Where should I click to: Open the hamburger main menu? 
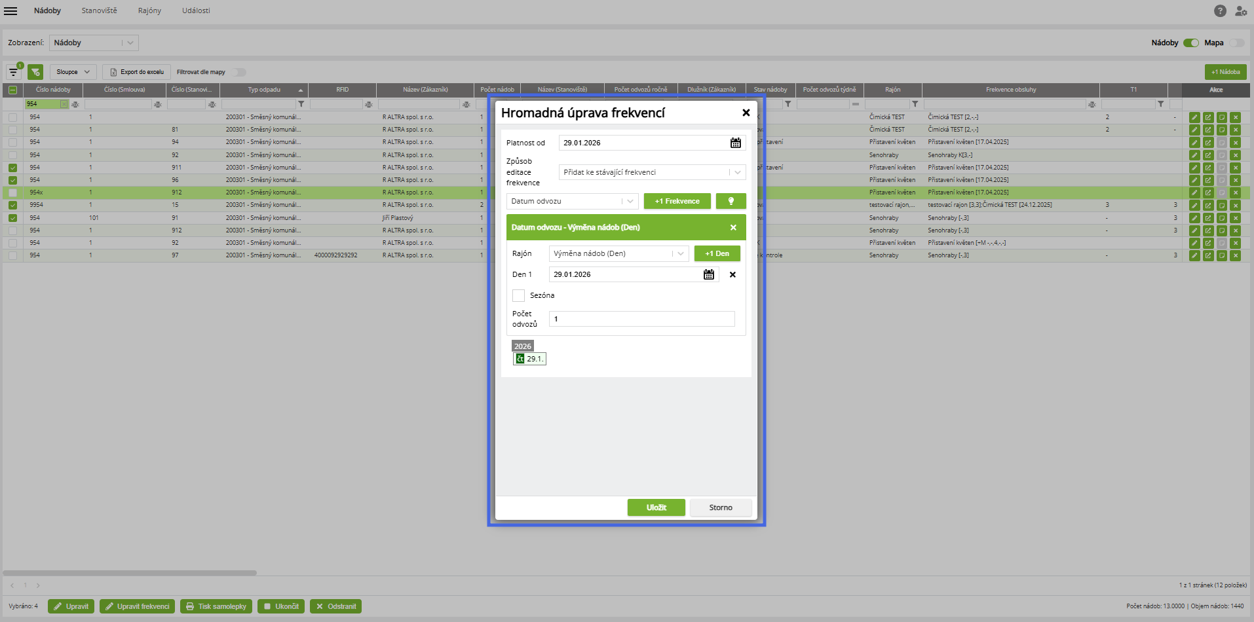pyautogui.click(x=10, y=10)
